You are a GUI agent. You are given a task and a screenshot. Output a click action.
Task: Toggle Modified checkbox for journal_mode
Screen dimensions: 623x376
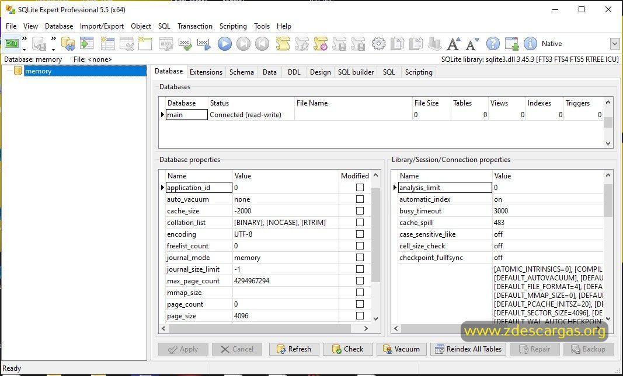(360, 258)
